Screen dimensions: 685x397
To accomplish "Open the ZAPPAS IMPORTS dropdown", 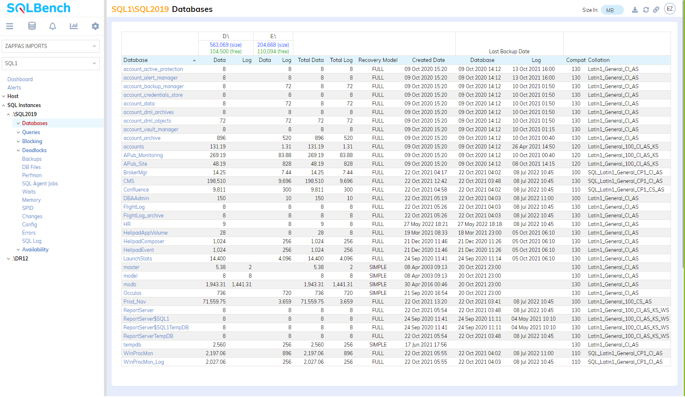I will 51,46.
